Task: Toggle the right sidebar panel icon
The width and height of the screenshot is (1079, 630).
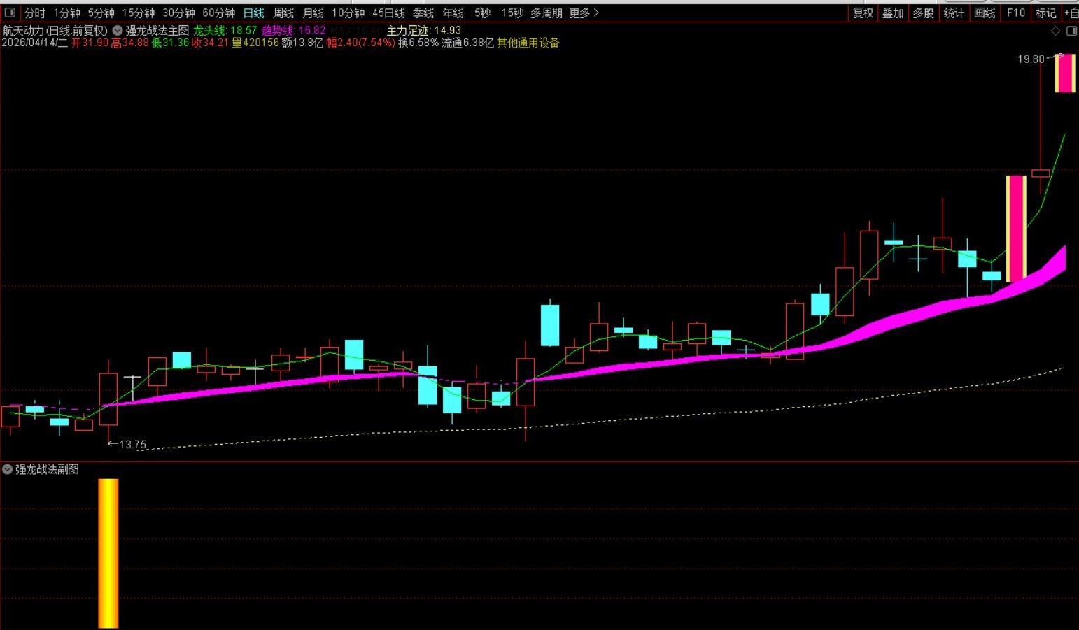Action: [1071, 31]
